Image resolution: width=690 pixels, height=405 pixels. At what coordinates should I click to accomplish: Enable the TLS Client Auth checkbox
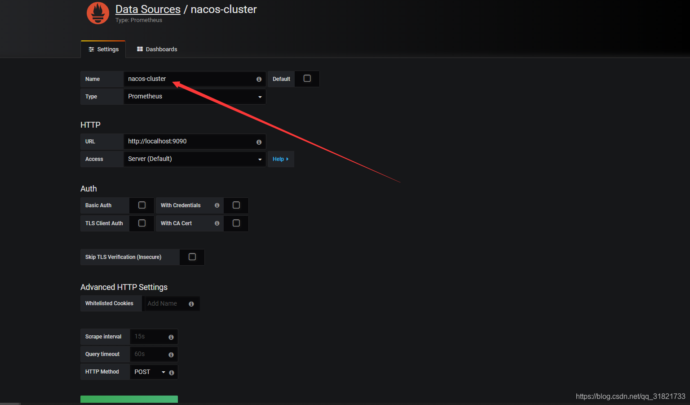tap(142, 223)
